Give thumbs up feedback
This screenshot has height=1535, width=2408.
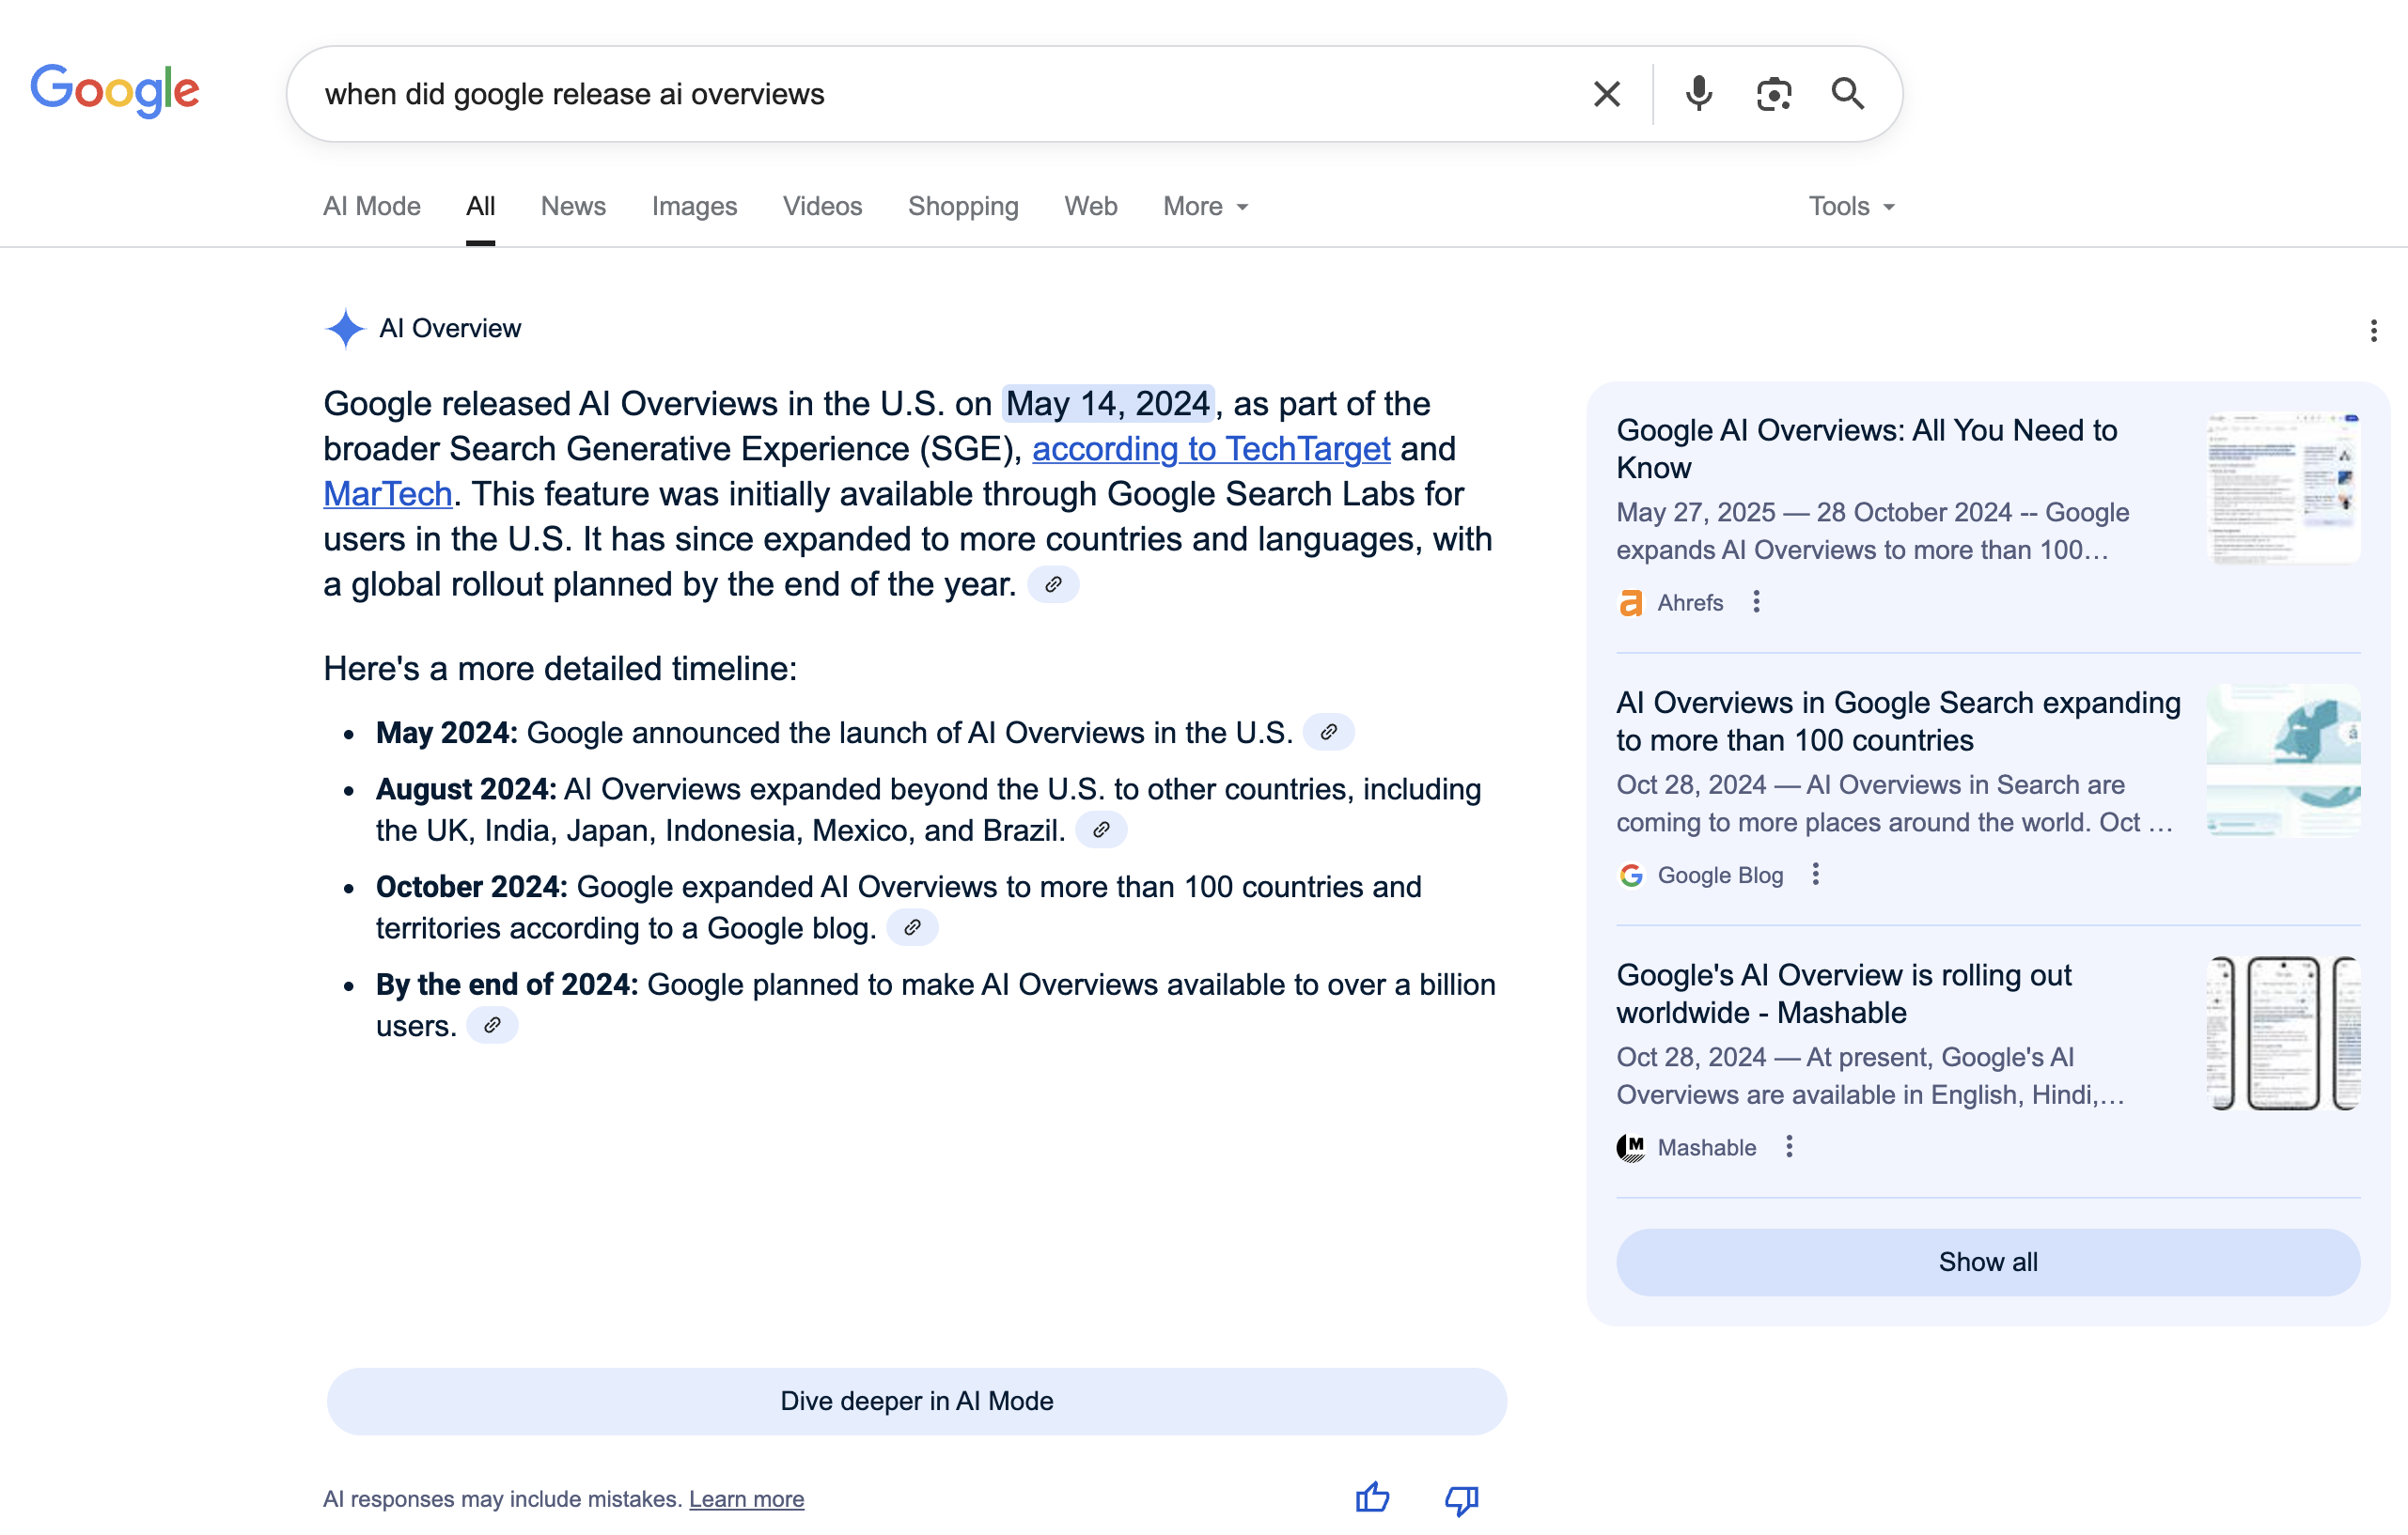point(1372,1498)
